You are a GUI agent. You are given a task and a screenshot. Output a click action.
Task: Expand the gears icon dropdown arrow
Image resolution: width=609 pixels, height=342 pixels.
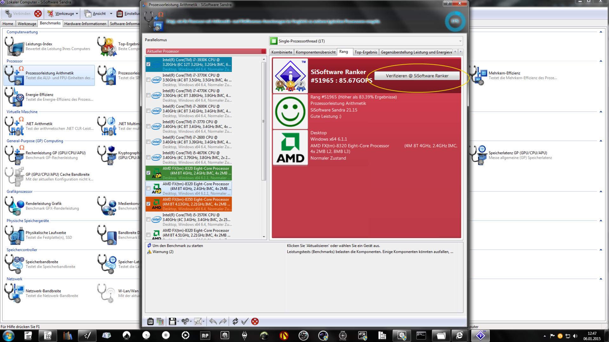click(x=191, y=321)
